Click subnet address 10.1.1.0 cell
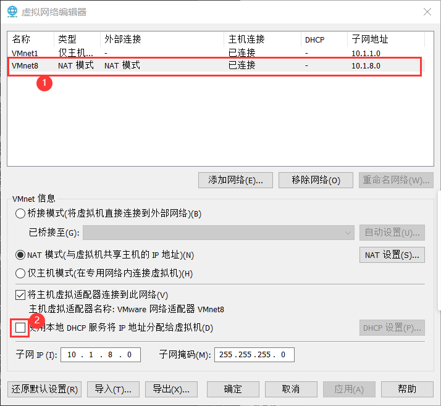Image resolution: width=441 pixels, height=406 pixels. pyautogui.click(x=366, y=53)
